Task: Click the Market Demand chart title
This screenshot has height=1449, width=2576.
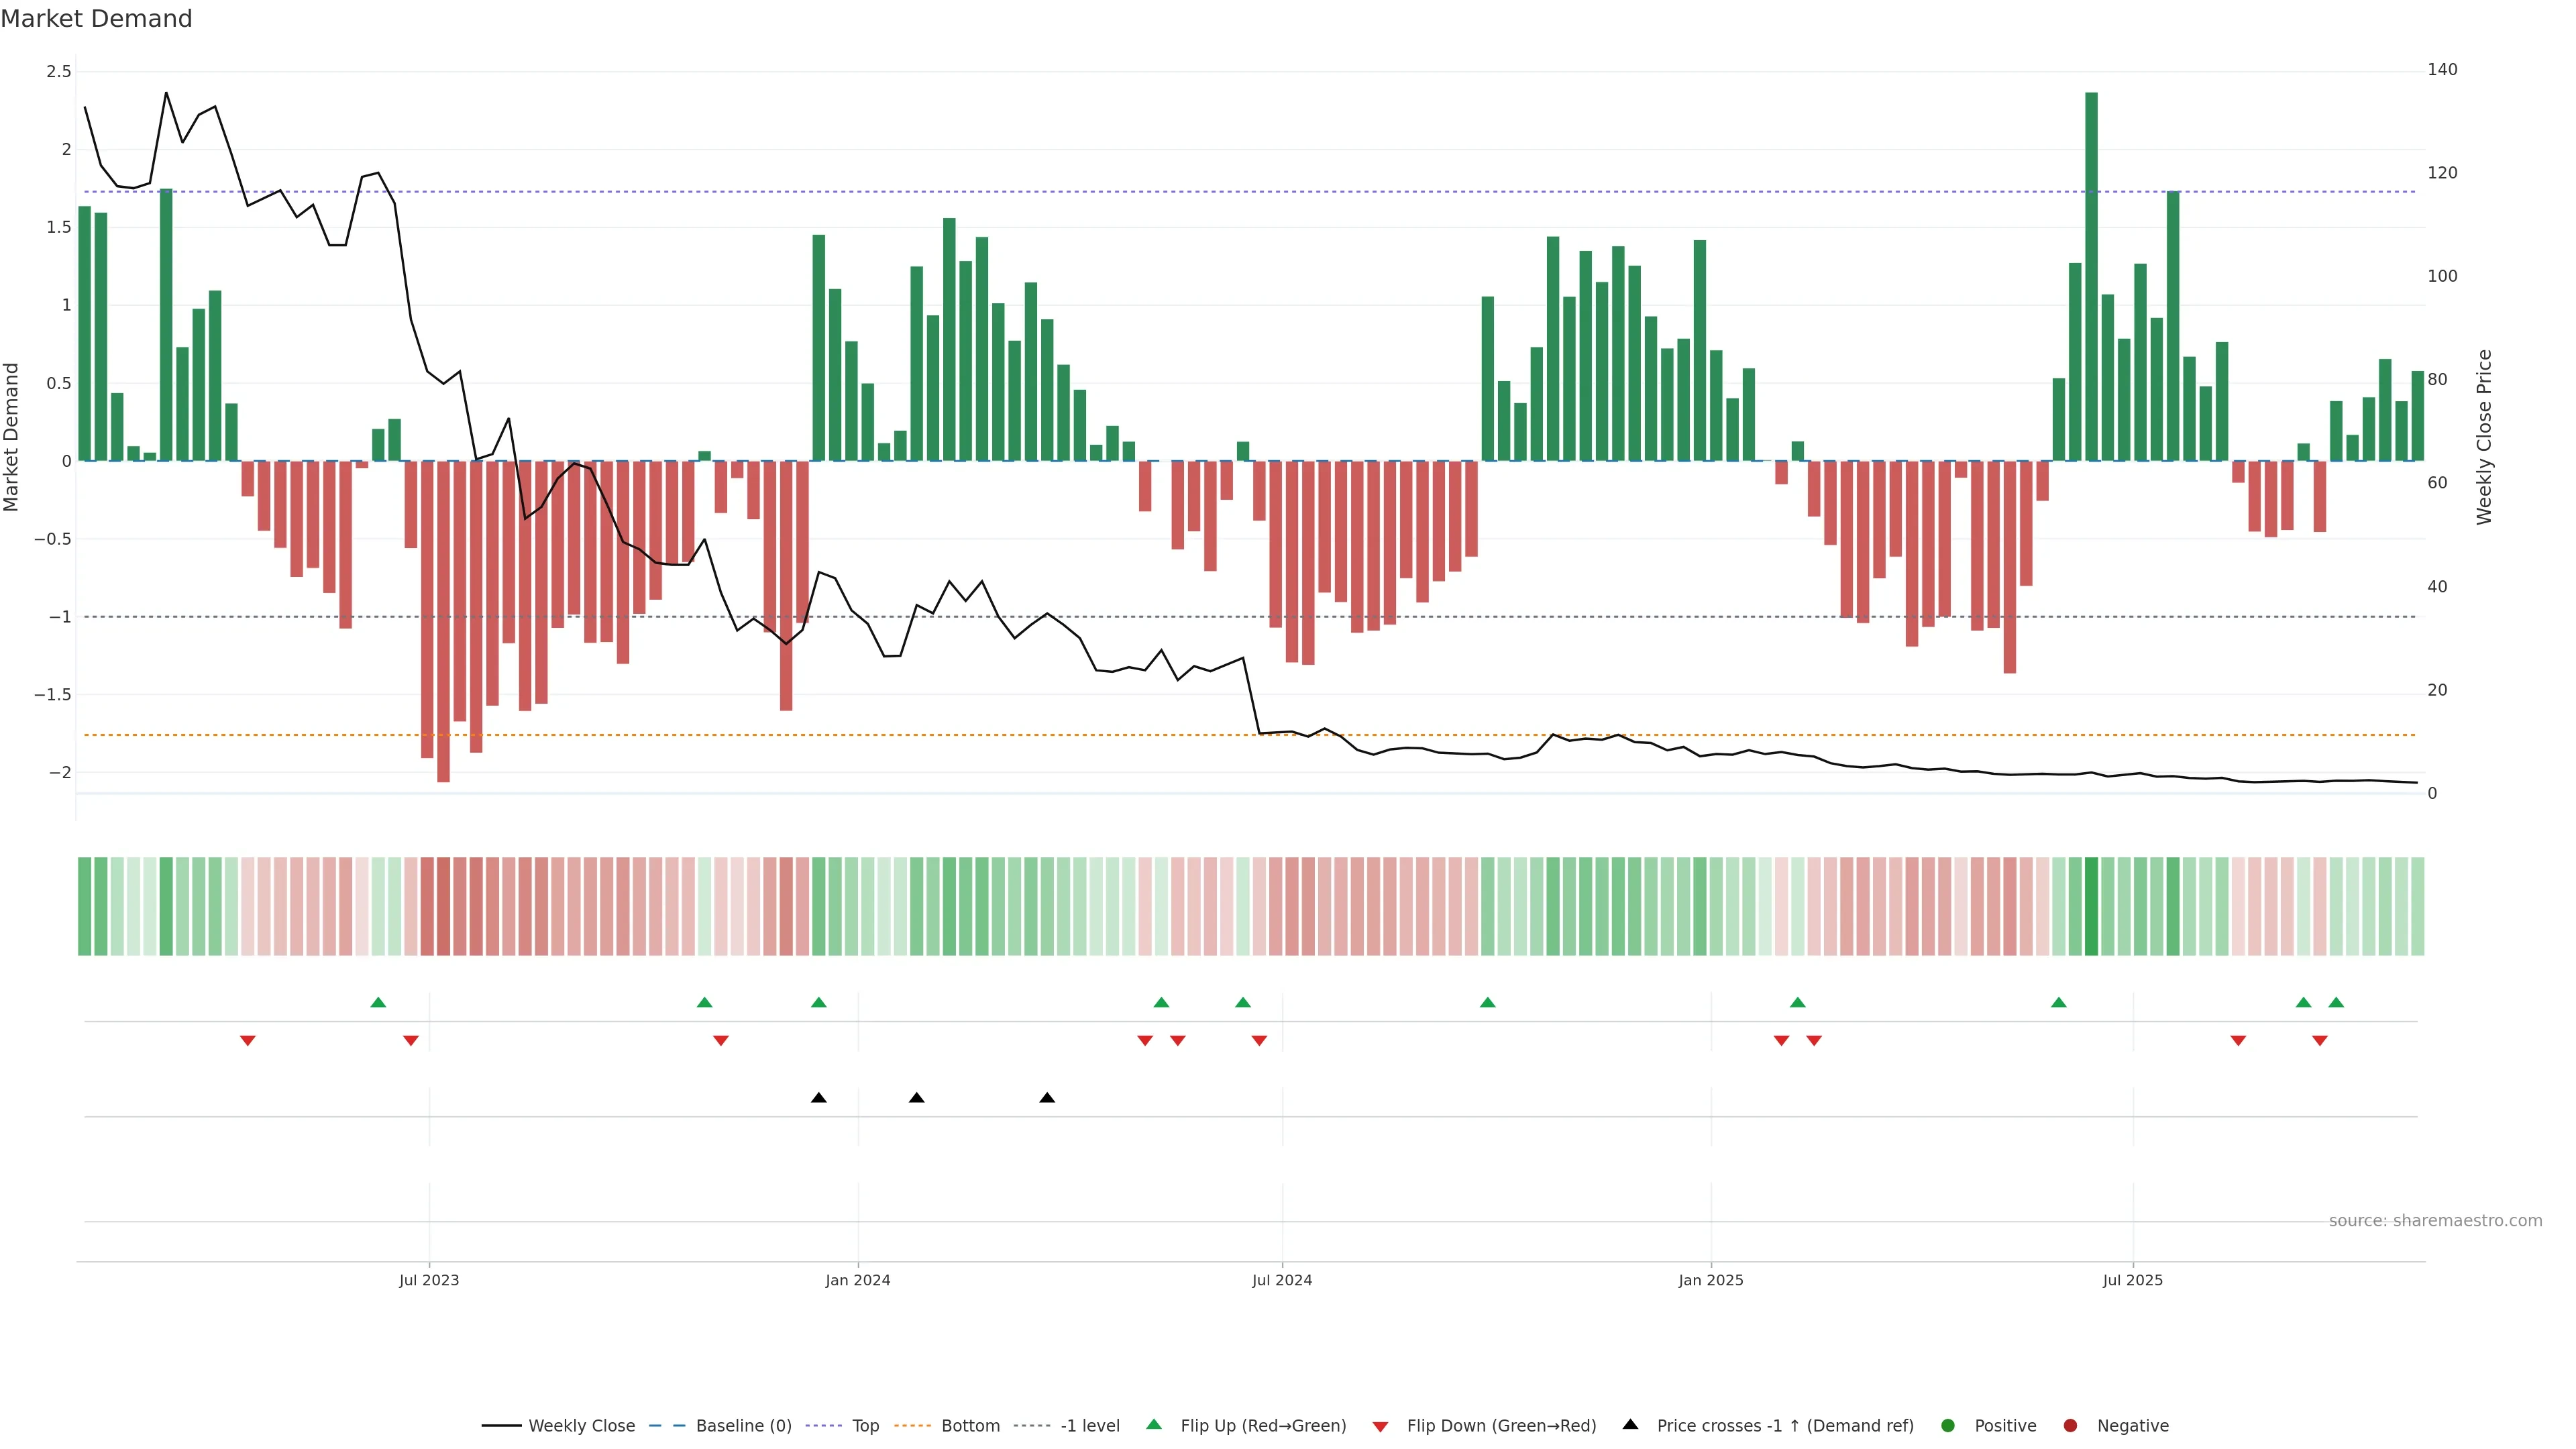Action: click(96, 19)
